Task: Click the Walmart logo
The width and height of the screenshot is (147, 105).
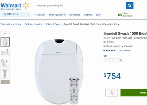Action: point(14,6)
